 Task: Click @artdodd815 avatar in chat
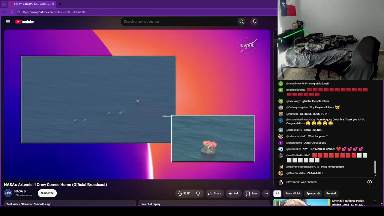tap(281, 130)
